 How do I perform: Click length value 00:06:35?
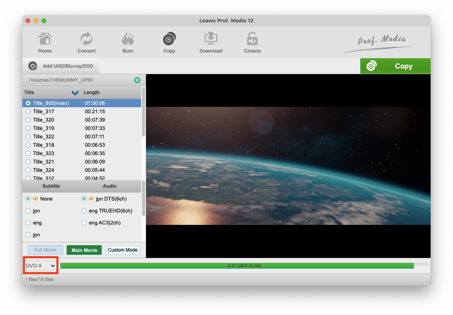(x=95, y=154)
